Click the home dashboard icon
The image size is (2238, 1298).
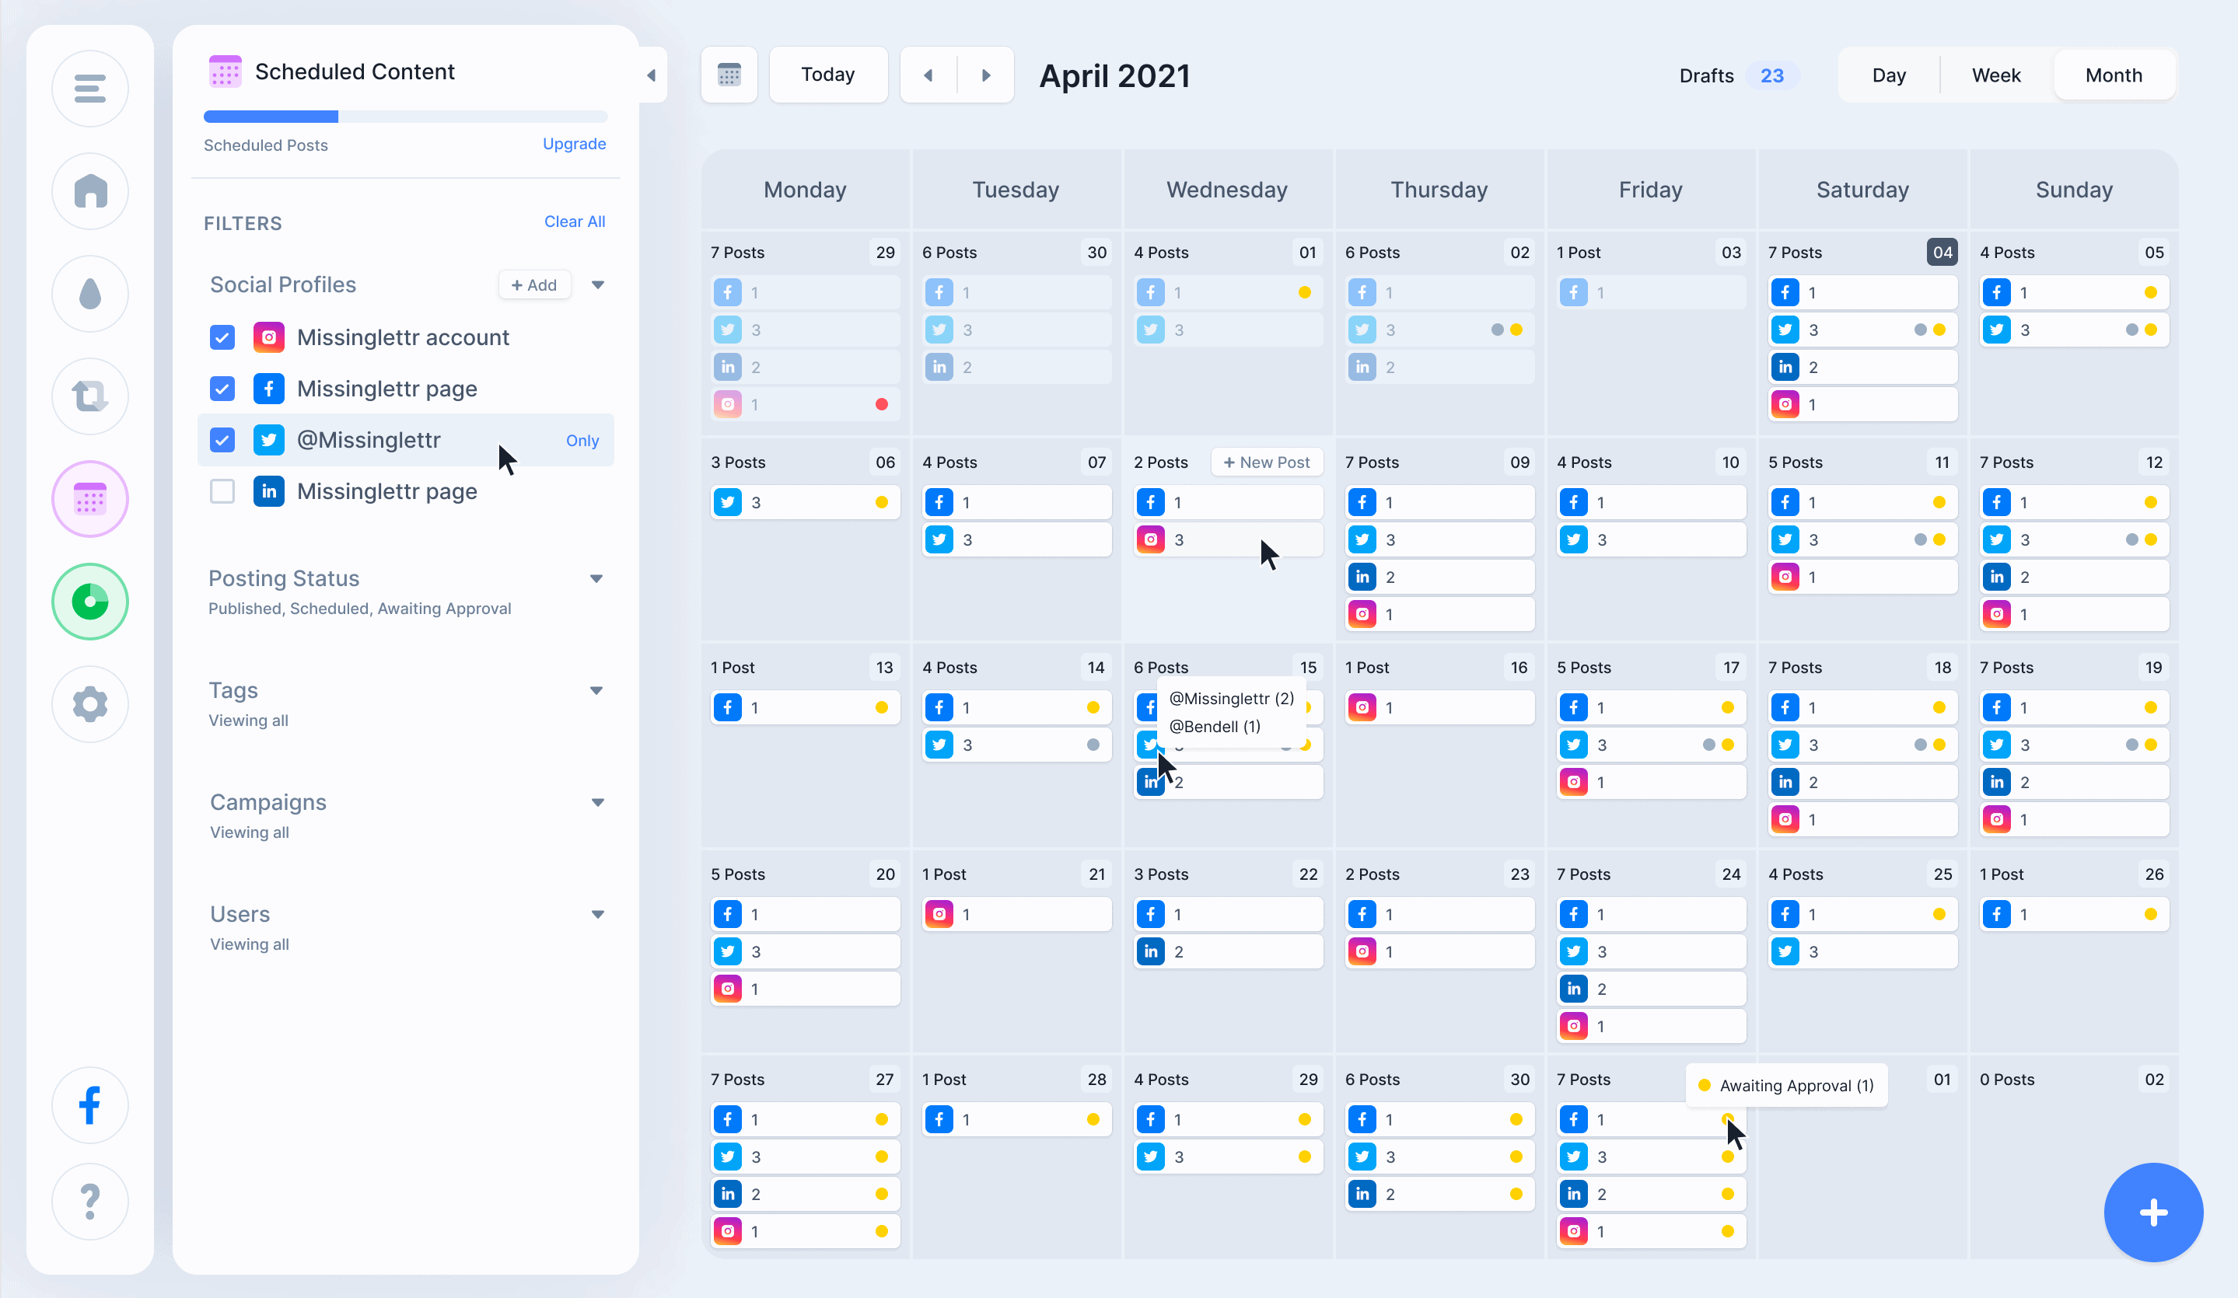[x=88, y=190]
